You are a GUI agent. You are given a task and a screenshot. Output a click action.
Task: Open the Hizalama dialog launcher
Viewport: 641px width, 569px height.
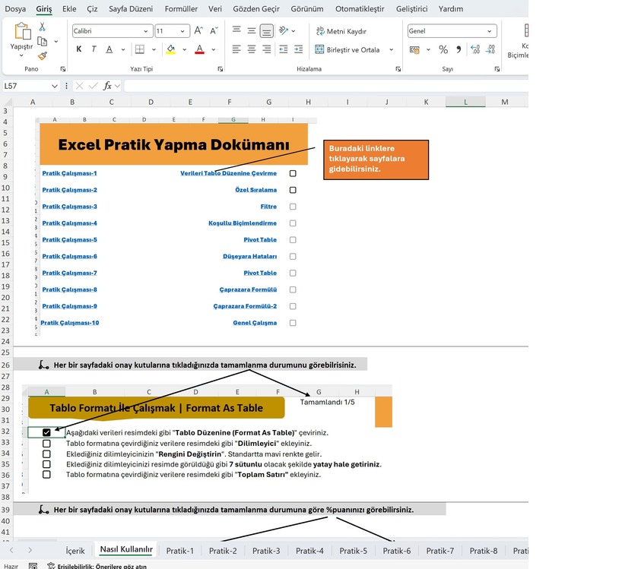click(398, 69)
